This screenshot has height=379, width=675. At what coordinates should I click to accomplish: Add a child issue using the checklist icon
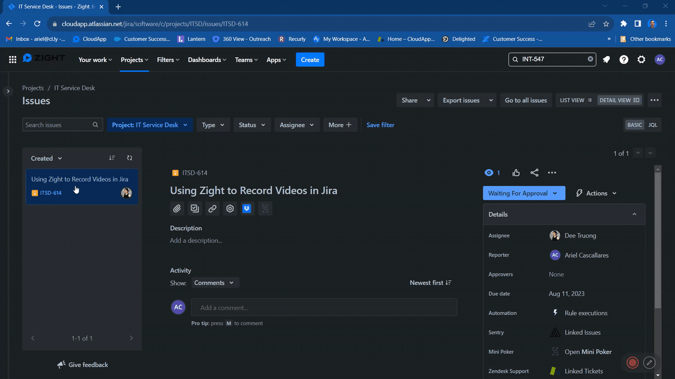tap(195, 208)
